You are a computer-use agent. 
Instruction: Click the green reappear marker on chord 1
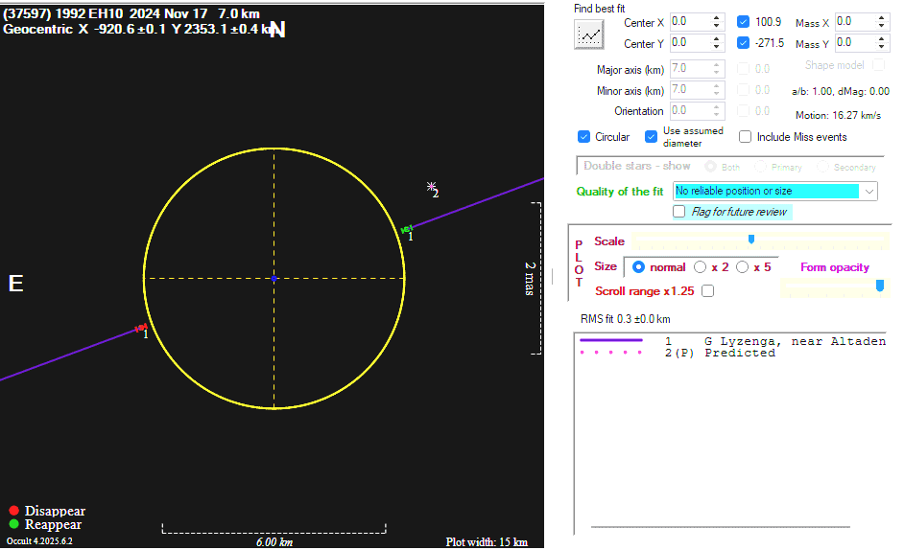(x=407, y=229)
